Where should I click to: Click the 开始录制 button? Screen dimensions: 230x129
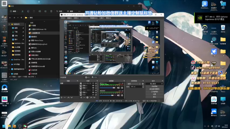[x=154, y=87]
